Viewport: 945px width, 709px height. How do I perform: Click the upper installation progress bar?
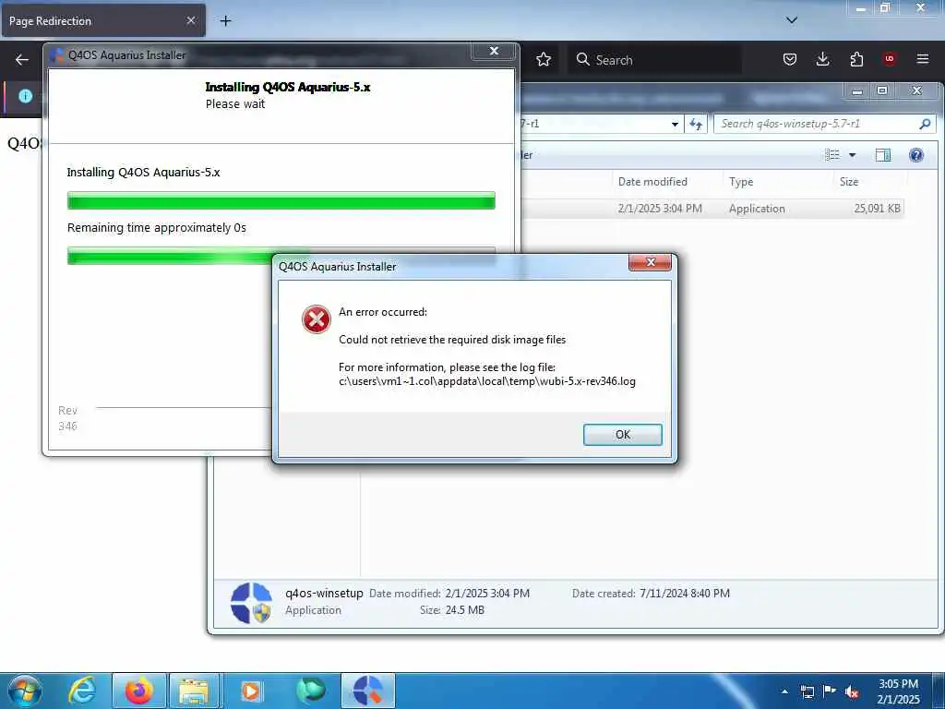(x=281, y=200)
